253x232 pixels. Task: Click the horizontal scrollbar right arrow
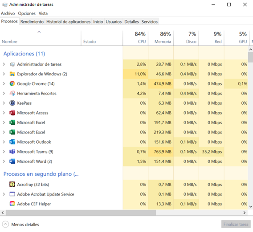click(x=245, y=212)
